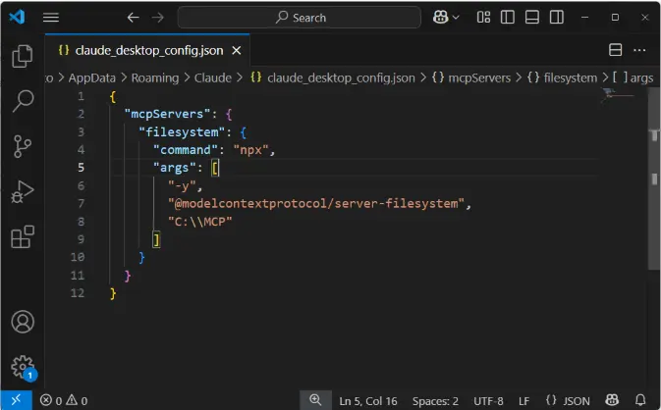Split the editor to the right
The width and height of the screenshot is (661, 410).
pyautogui.click(x=616, y=50)
